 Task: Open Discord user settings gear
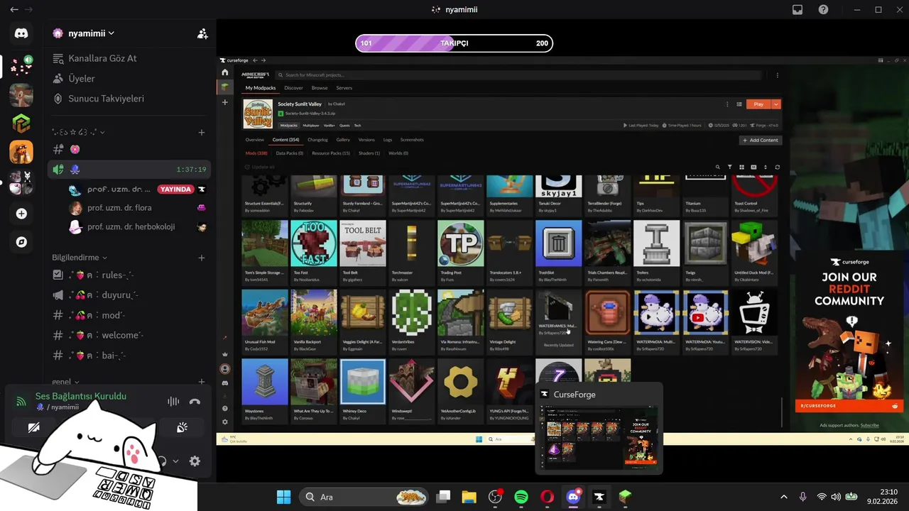pos(195,461)
